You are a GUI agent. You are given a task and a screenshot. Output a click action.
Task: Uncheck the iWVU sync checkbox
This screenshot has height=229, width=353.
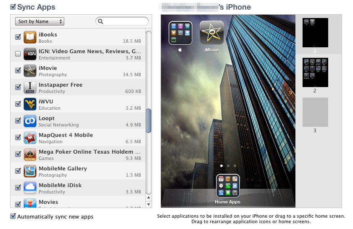point(18,104)
